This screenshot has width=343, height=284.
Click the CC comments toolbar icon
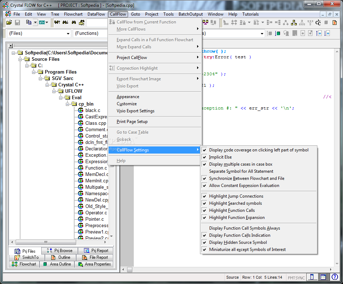click(318, 22)
